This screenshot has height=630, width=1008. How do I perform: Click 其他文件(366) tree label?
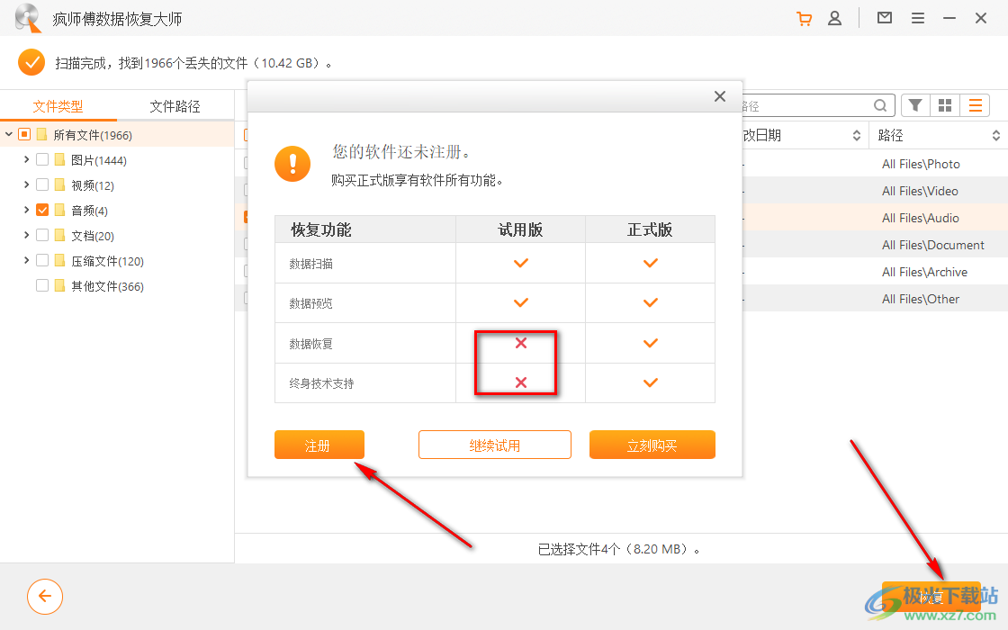pos(107,286)
